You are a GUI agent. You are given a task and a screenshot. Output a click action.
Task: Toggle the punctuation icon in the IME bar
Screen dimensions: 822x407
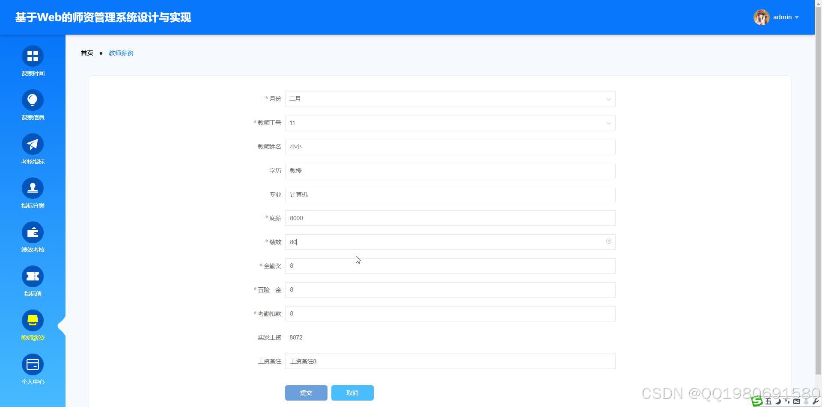tap(787, 401)
